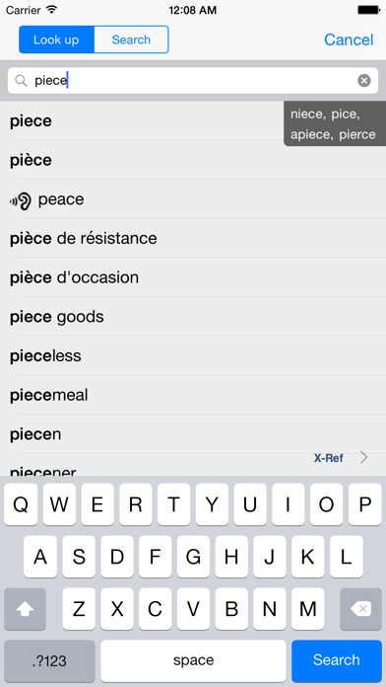Open the piecemeal entry
386x687 pixels.
tap(193, 395)
